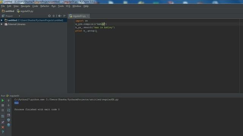Open the VCS menu

tap(68, 6)
